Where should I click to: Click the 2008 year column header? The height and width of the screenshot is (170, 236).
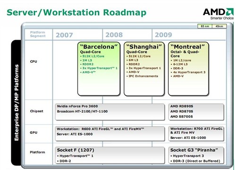114,35
